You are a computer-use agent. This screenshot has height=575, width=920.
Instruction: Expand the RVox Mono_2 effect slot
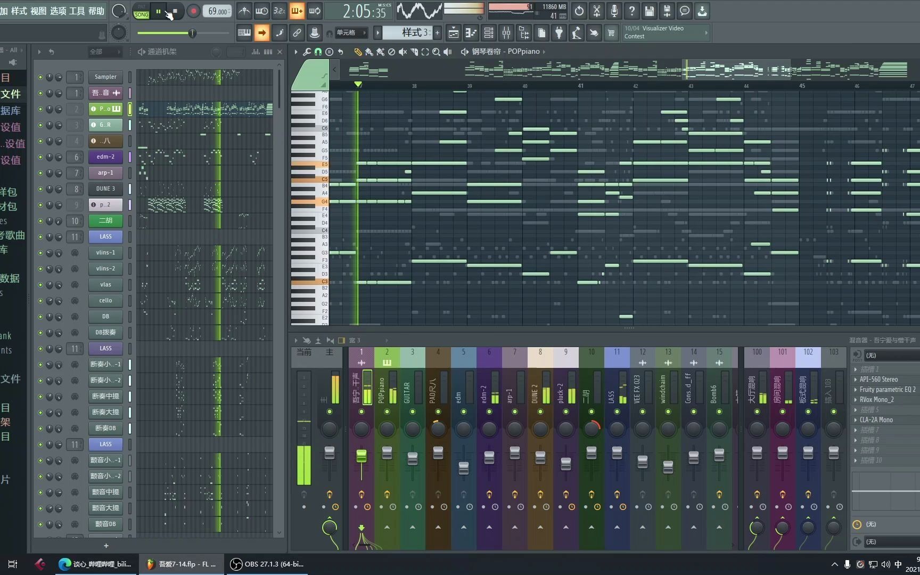pos(856,400)
